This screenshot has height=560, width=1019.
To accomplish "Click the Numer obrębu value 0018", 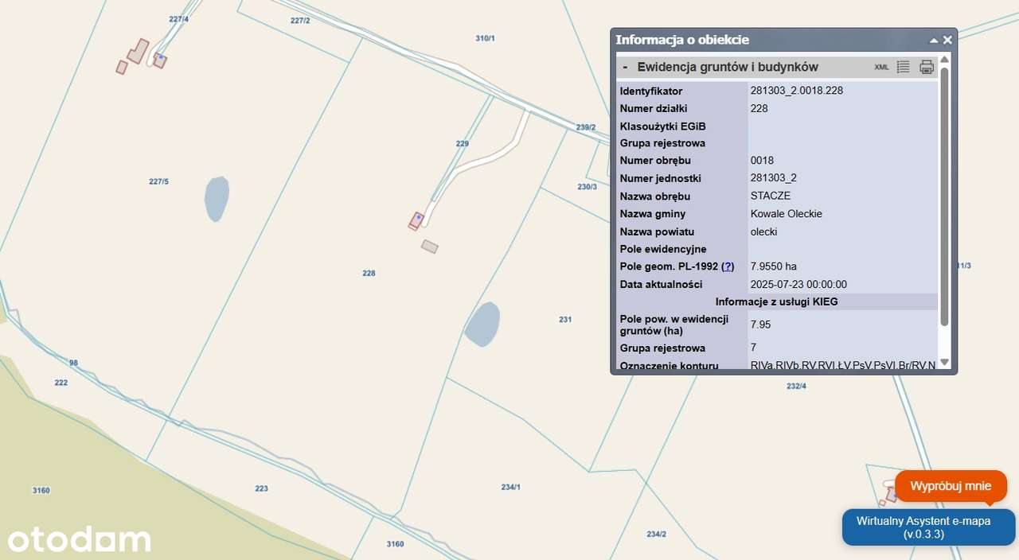I will click(762, 161).
